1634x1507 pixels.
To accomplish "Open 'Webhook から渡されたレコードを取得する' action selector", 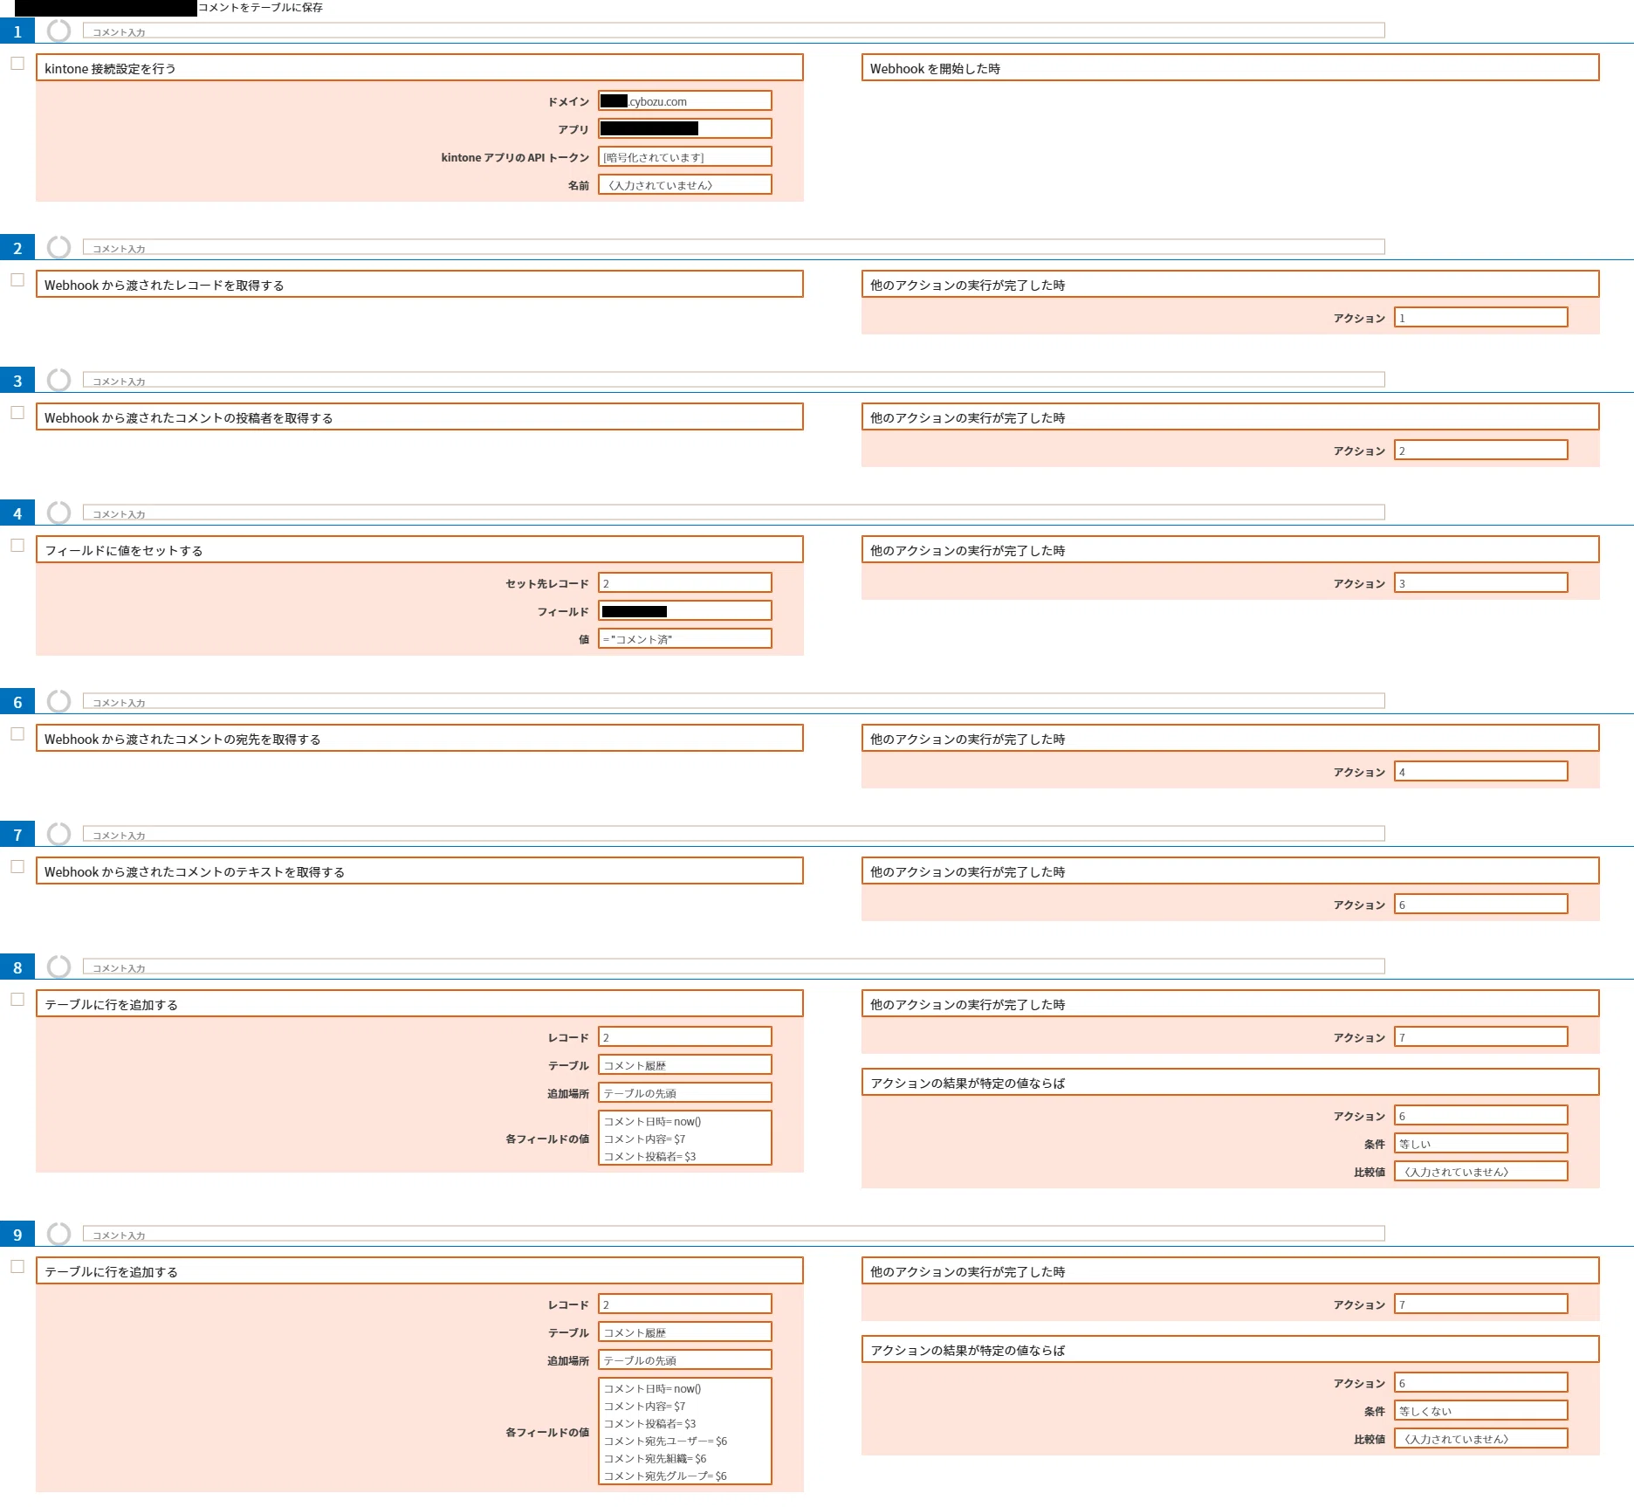I will tap(420, 285).
